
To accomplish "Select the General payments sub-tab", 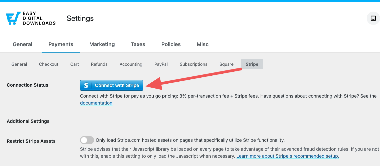I will [x=19, y=64].
